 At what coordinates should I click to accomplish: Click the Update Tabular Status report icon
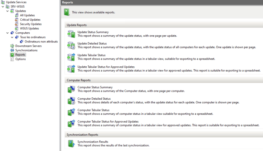click(71, 57)
